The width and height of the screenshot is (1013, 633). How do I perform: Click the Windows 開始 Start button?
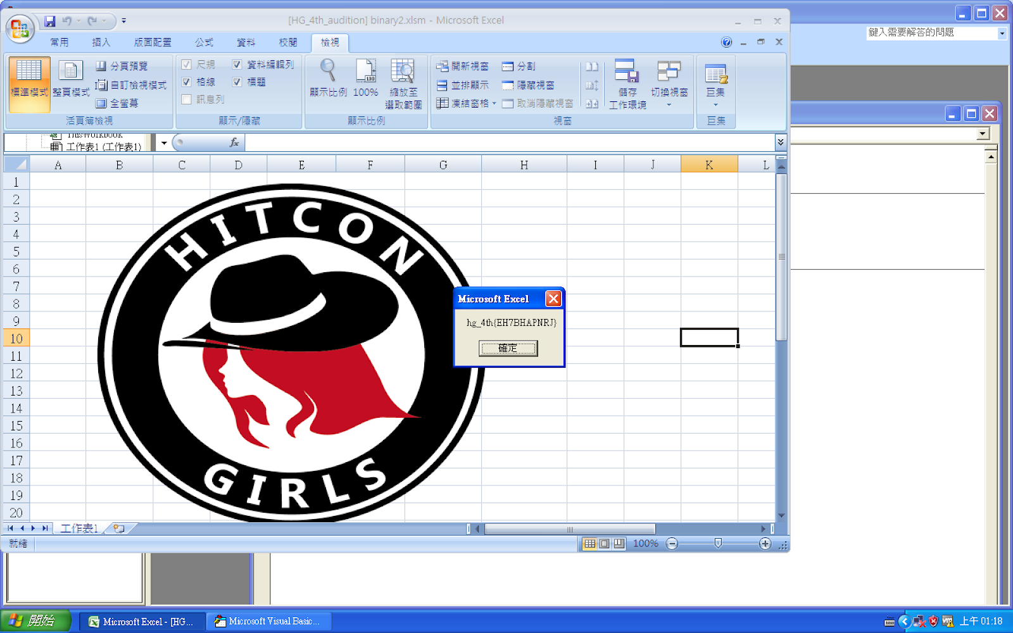[x=35, y=621]
